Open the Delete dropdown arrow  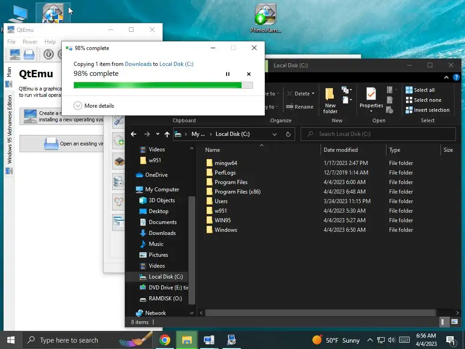pos(313,94)
